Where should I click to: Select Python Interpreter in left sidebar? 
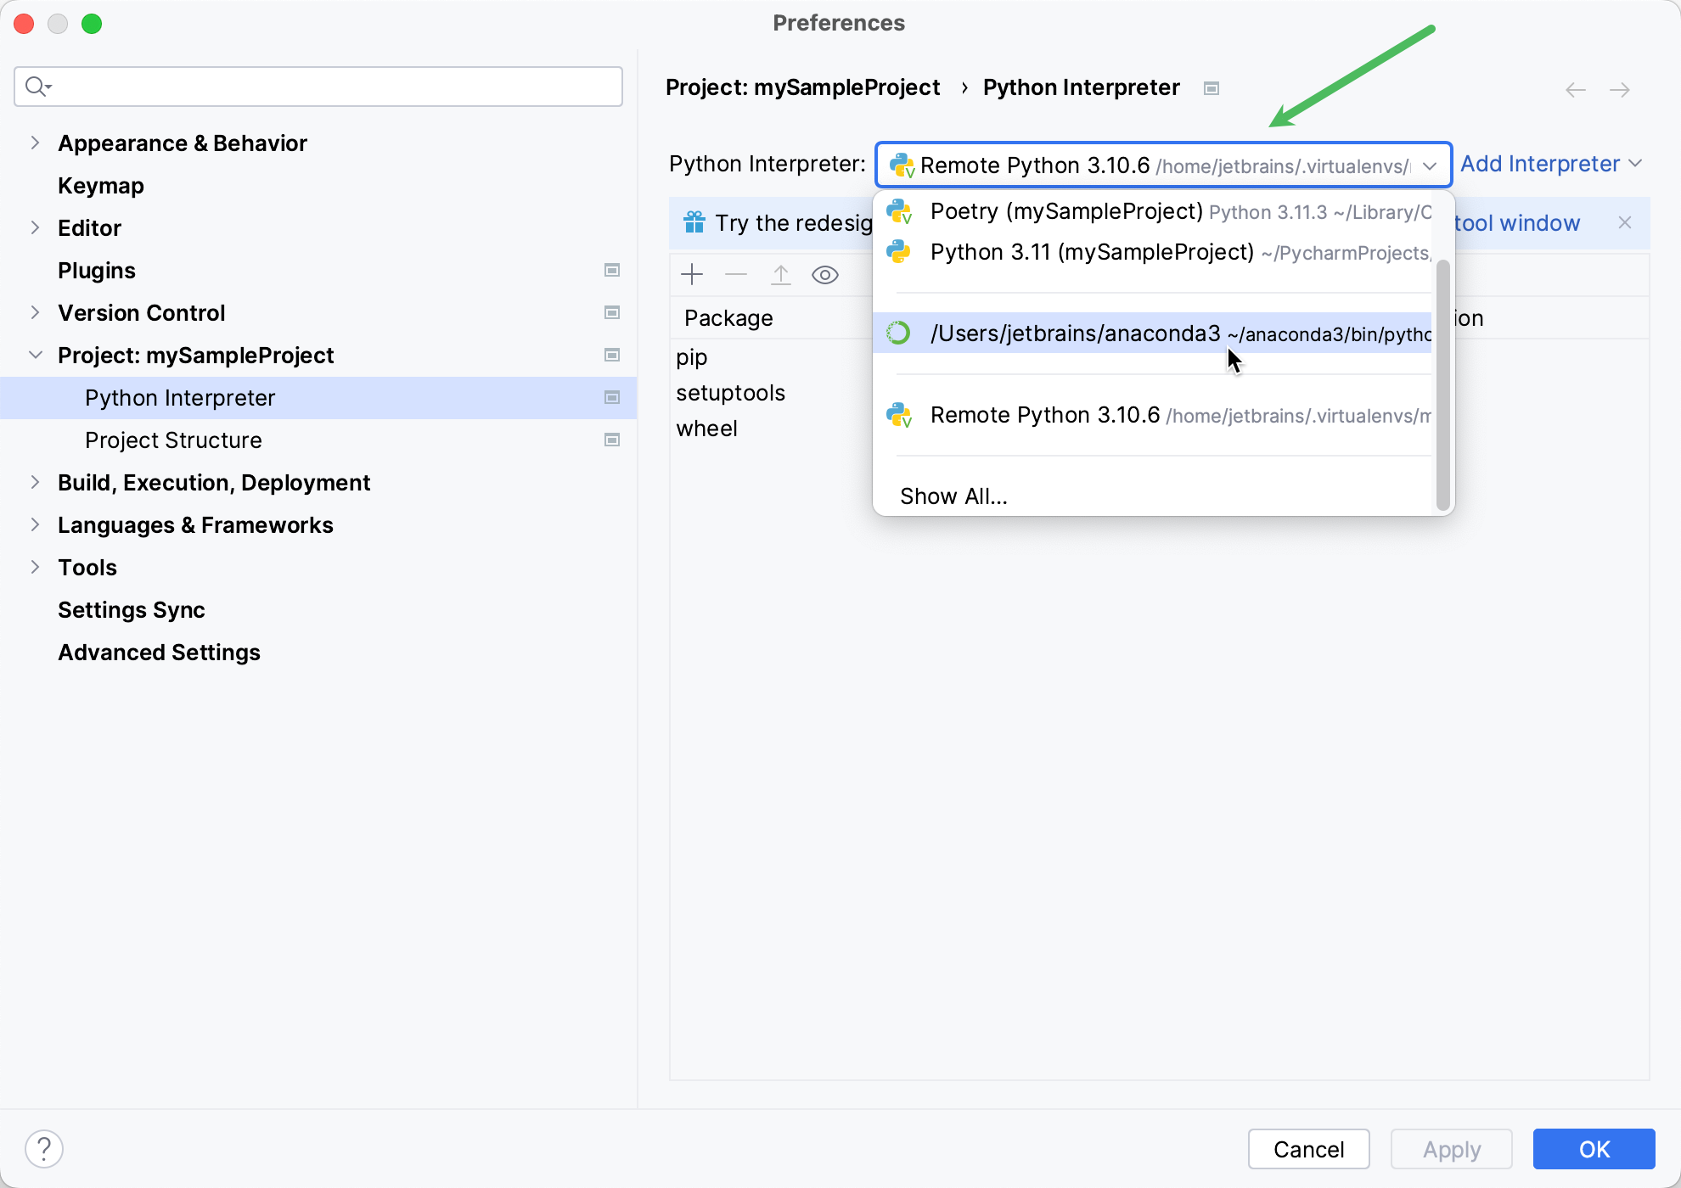point(180,397)
